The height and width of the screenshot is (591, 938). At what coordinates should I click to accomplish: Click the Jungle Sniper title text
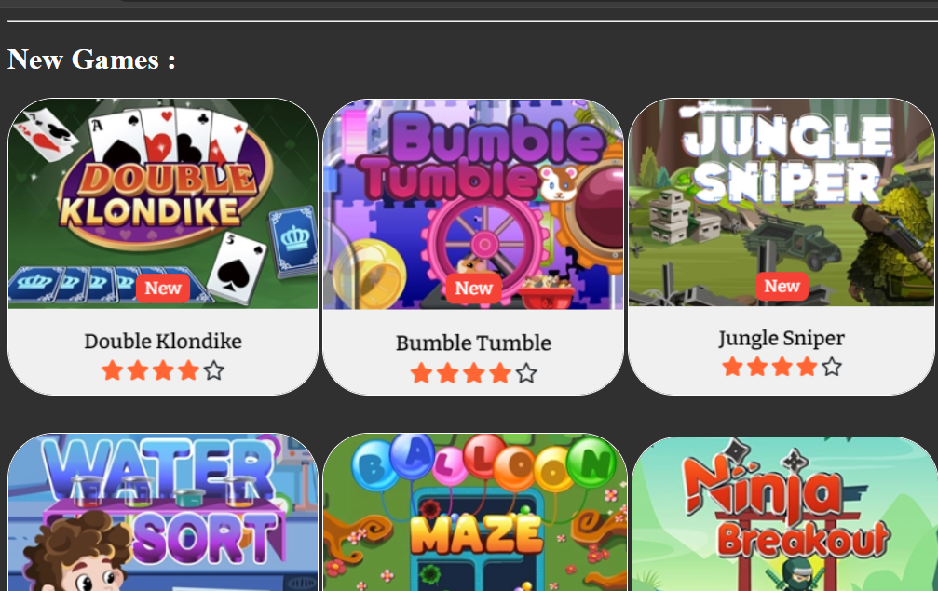(x=782, y=338)
